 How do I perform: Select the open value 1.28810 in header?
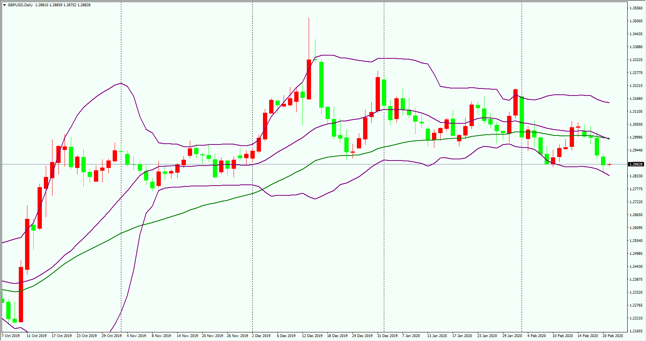pos(41,5)
